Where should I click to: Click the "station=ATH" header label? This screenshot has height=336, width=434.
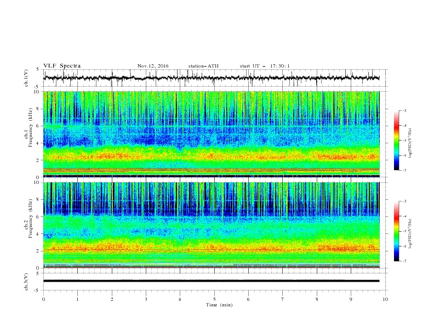(203, 66)
